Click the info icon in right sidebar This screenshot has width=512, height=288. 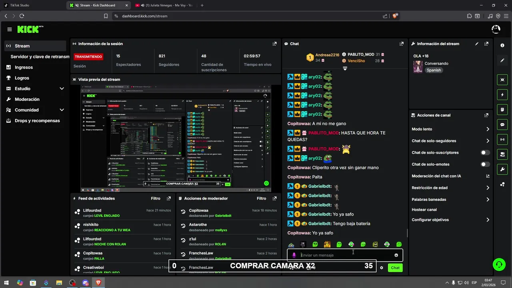pyautogui.click(x=502, y=46)
